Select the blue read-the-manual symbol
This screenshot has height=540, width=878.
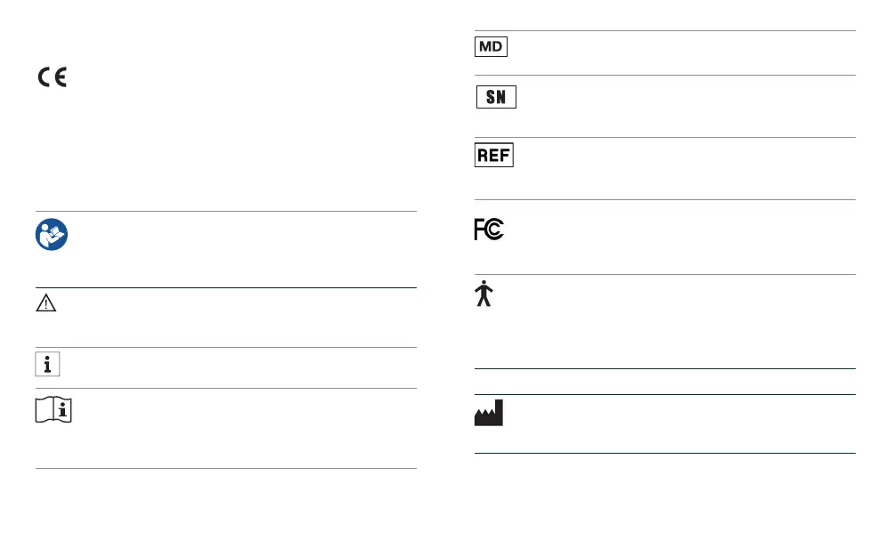[x=52, y=234]
